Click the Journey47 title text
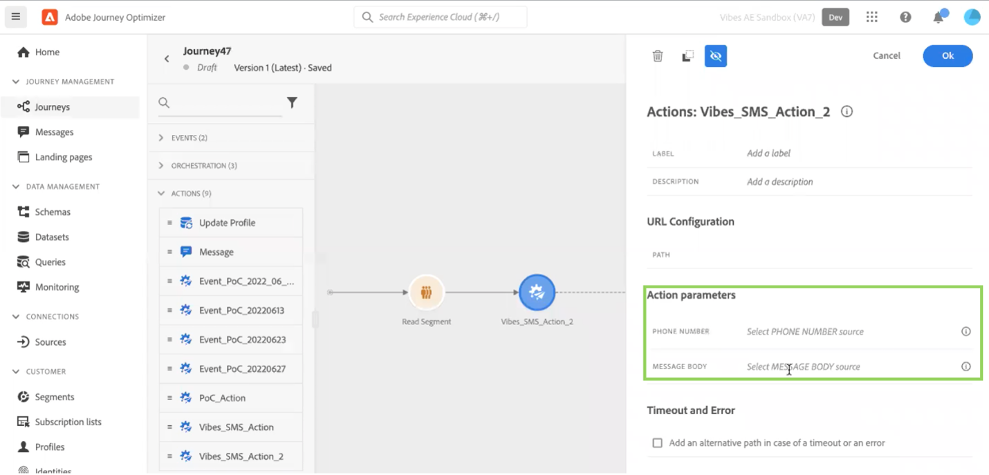 207,51
